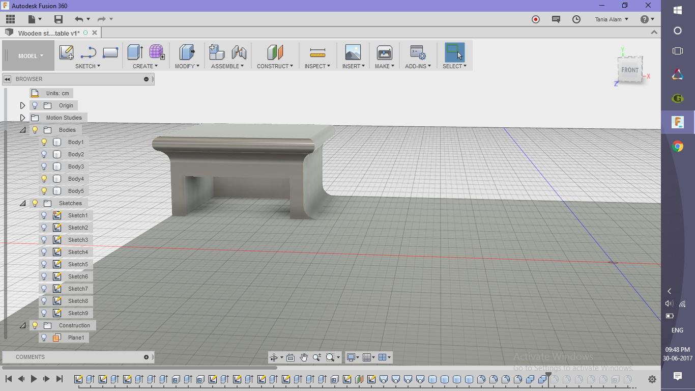Collapse the Construction folder

click(22, 325)
